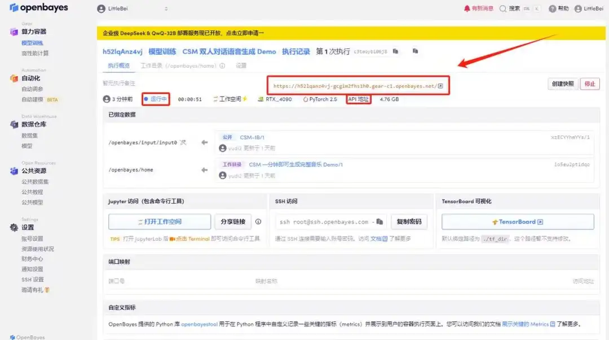Click the 公共资源 sidebar icon

14,171
